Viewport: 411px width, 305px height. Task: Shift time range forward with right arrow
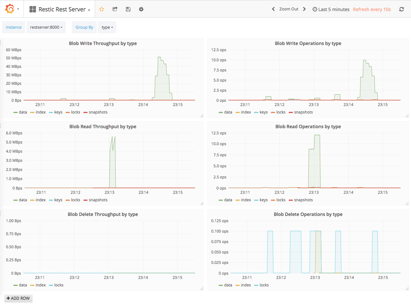point(304,9)
